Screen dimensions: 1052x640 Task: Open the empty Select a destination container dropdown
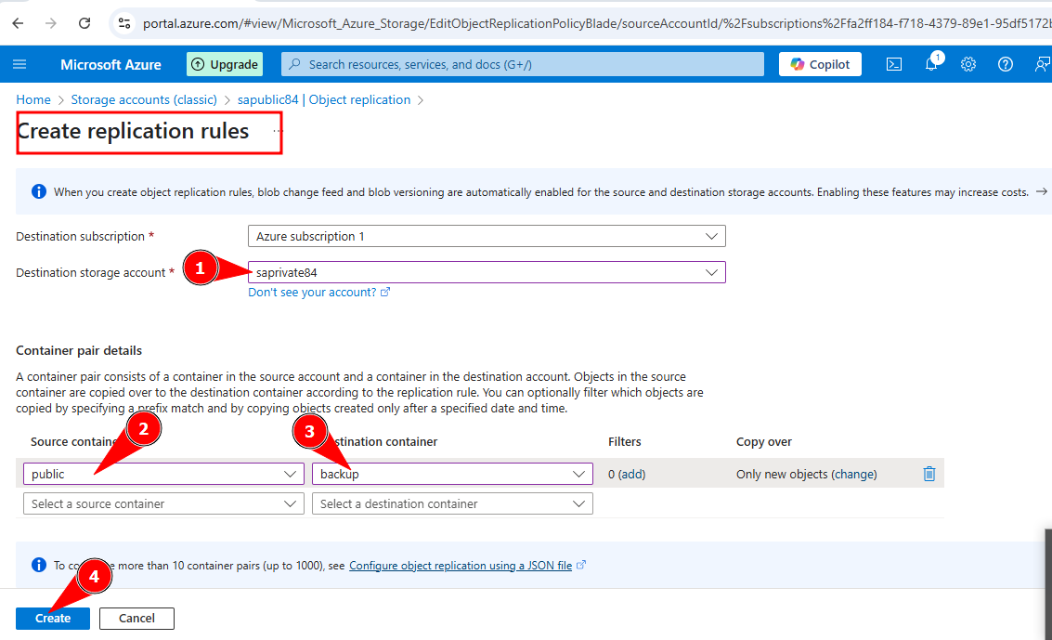pos(452,503)
